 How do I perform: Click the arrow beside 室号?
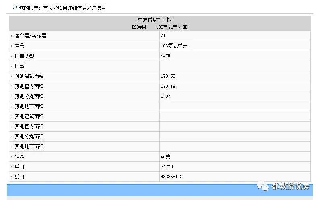pyautogui.click(x=11, y=46)
